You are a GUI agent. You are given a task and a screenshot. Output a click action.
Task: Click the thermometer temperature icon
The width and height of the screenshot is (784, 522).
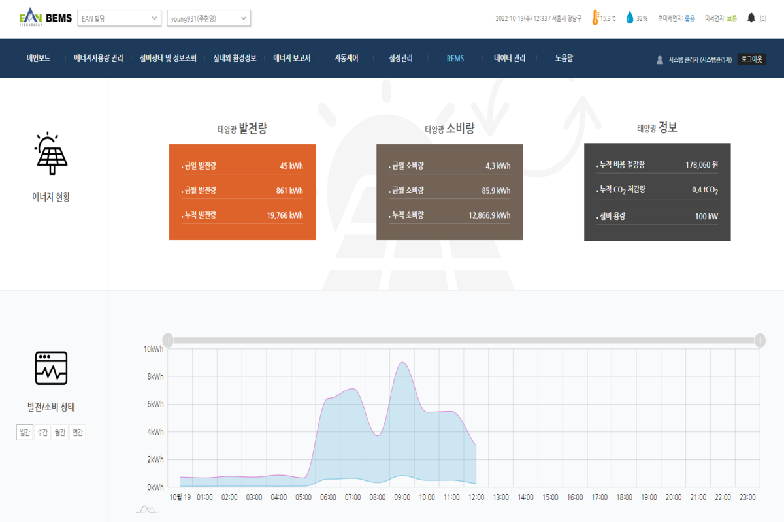click(595, 18)
